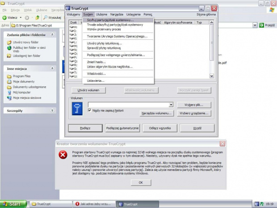Click the Podłącz button
277x208 pixels.
point(85,128)
